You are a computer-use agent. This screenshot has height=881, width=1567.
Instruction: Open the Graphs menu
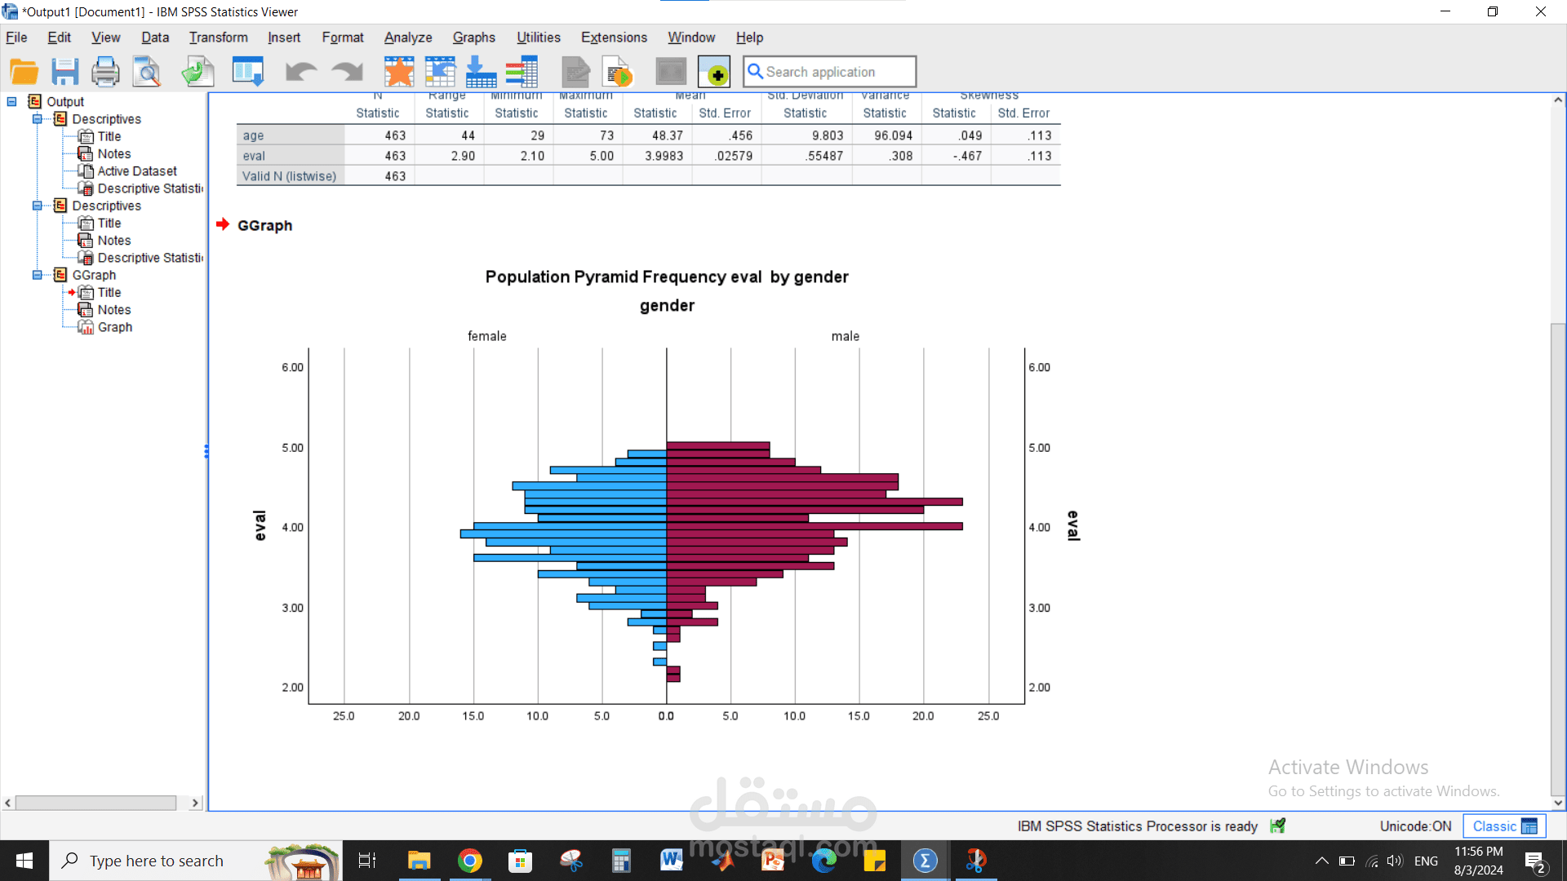pyautogui.click(x=473, y=38)
